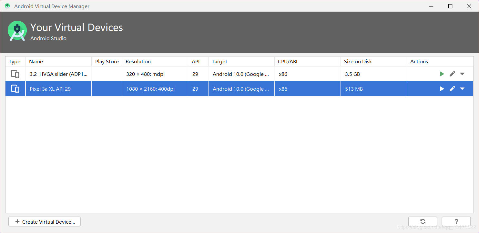479x233 pixels.
Task: Close the Android Virtual Device Manager window
Action: pyautogui.click(x=469, y=6)
